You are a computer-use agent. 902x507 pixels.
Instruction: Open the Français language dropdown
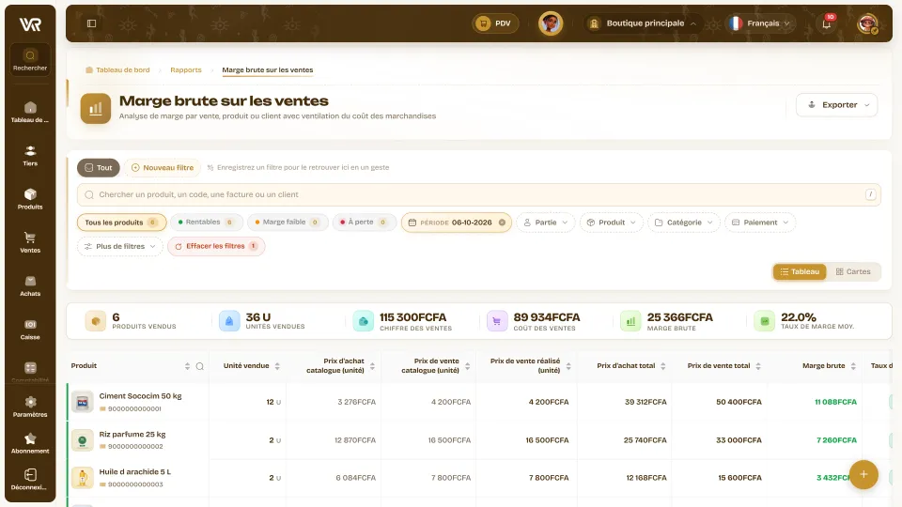tap(759, 23)
